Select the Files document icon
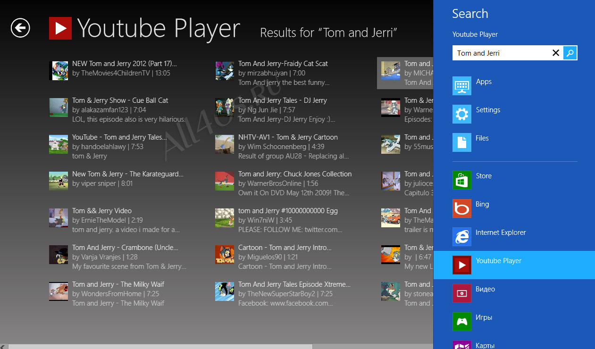The height and width of the screenshot is (349, 595). pos(461,142)
